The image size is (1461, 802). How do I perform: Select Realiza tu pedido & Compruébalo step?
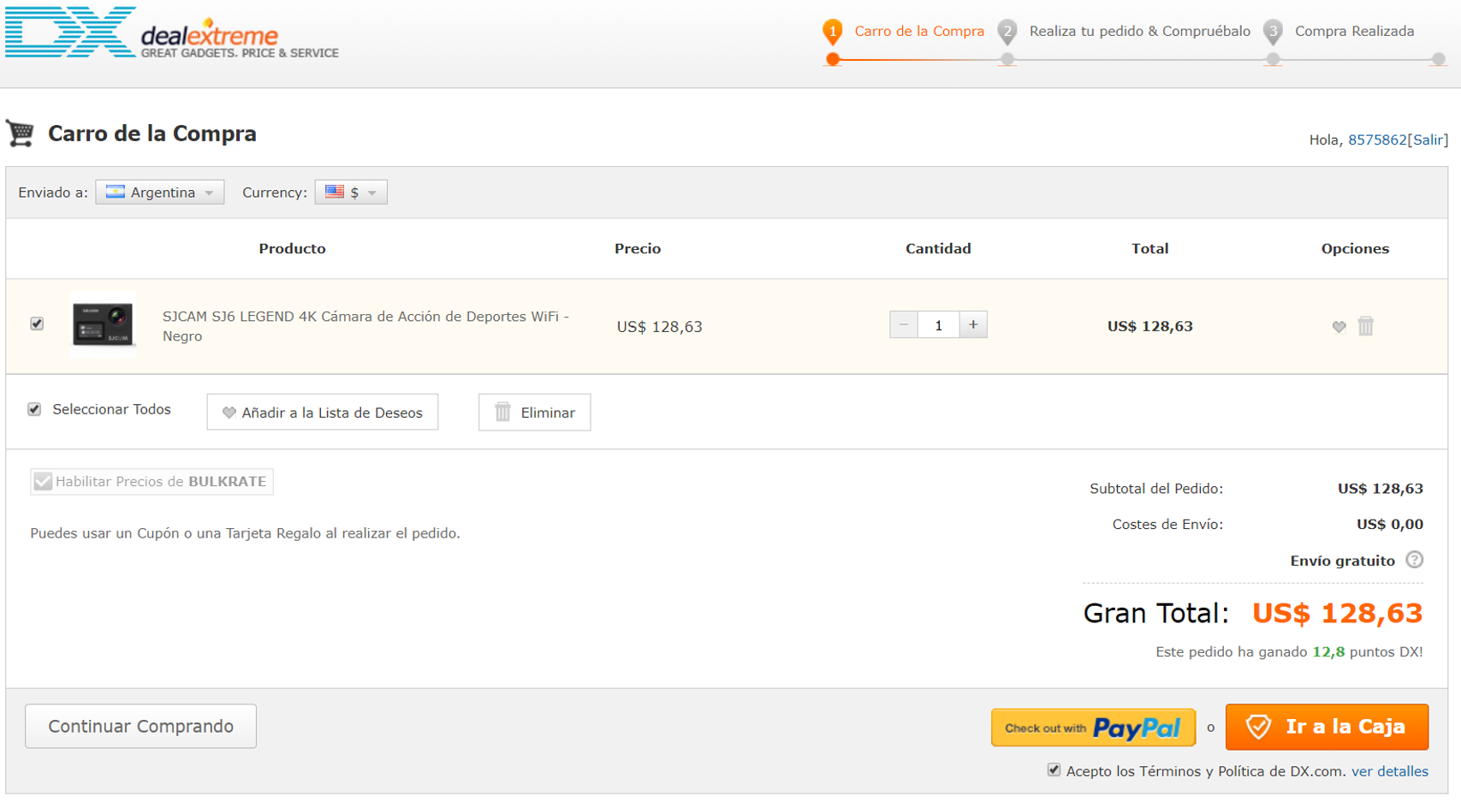(x=1139, y=31)
